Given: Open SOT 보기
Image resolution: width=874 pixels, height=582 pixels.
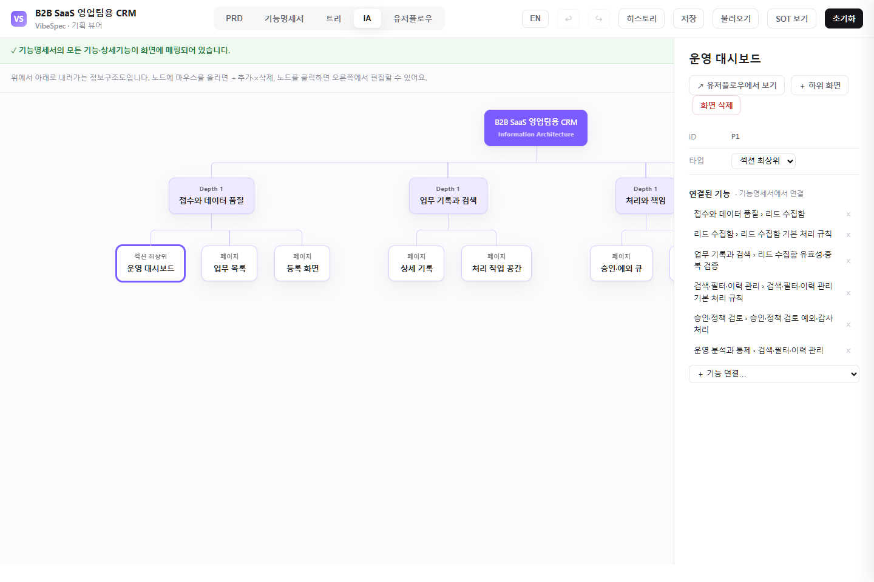Looking at the screenshot, I should (791, 19).
